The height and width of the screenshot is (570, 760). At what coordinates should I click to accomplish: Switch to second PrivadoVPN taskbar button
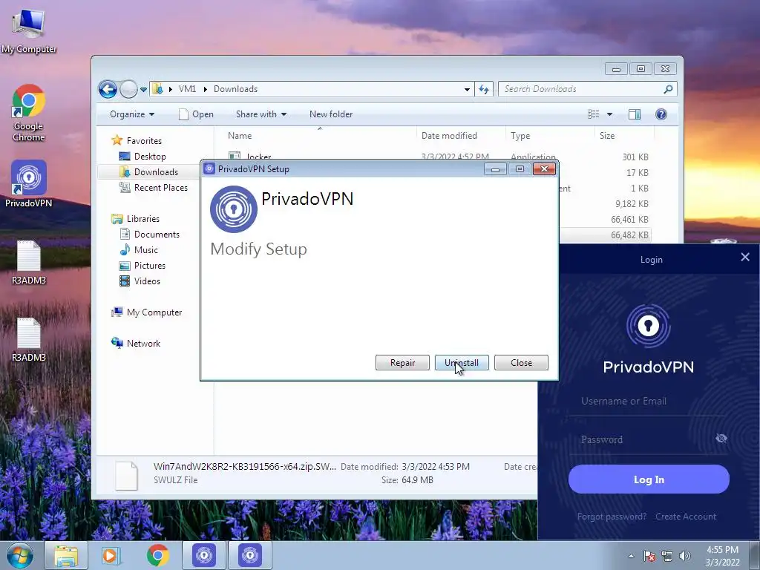point(250,555)
